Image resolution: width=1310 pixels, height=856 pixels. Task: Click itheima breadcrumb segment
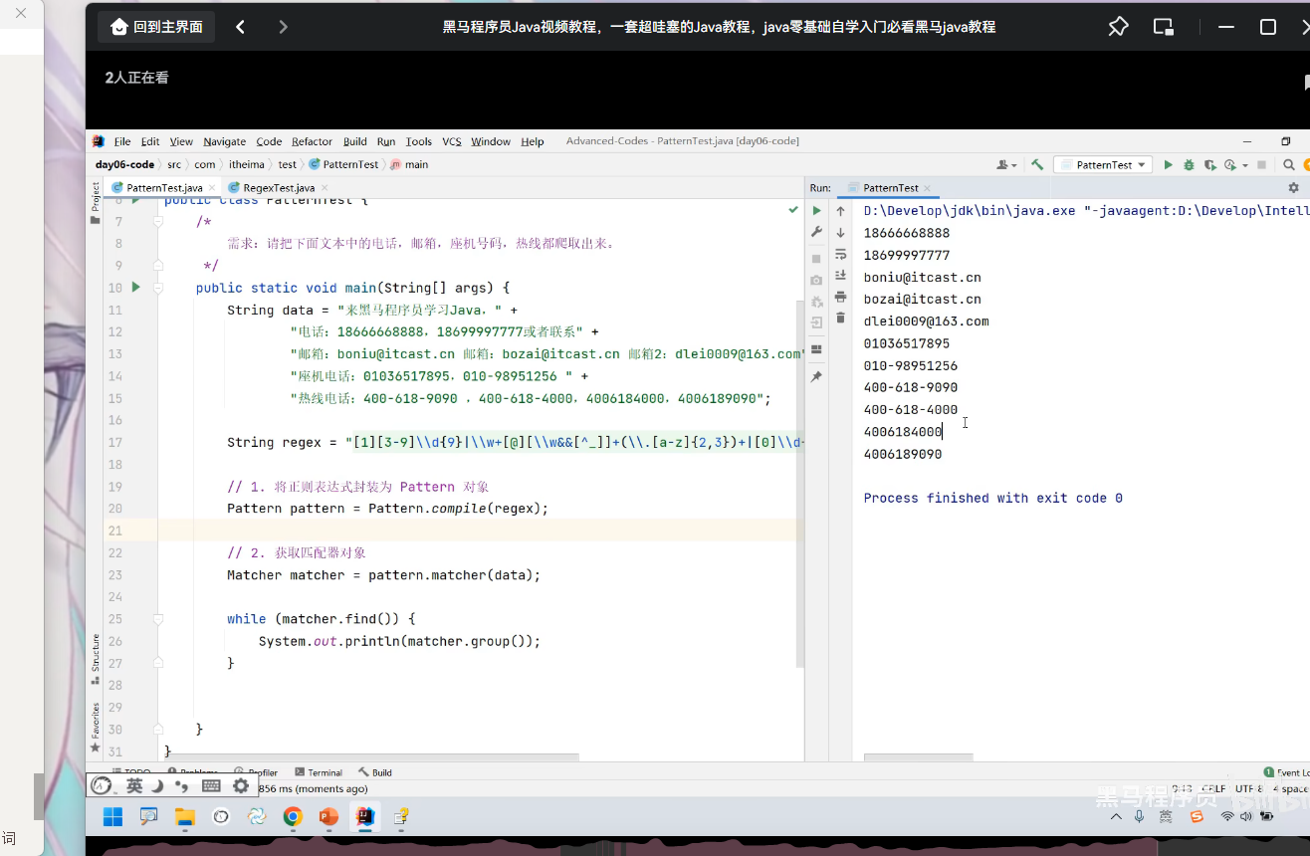click(x=247, y=164)
